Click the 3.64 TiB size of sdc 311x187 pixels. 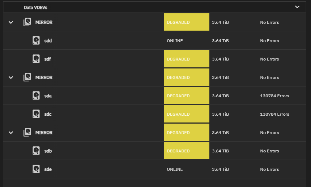(220, 114)
